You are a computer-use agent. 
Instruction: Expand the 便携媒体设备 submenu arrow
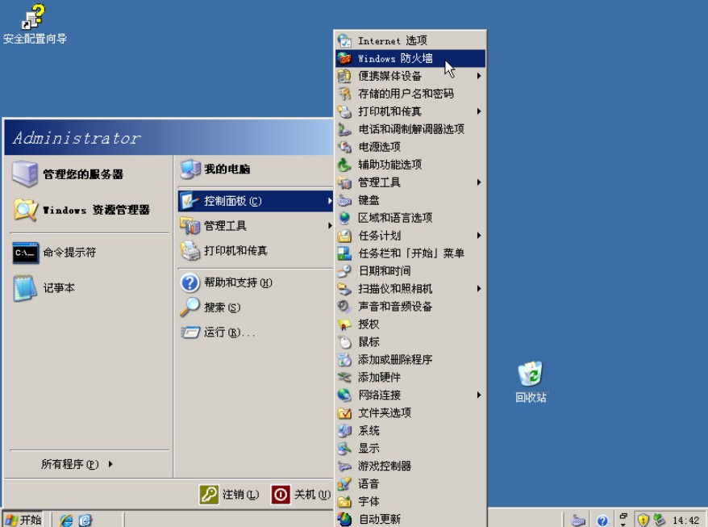479,76
